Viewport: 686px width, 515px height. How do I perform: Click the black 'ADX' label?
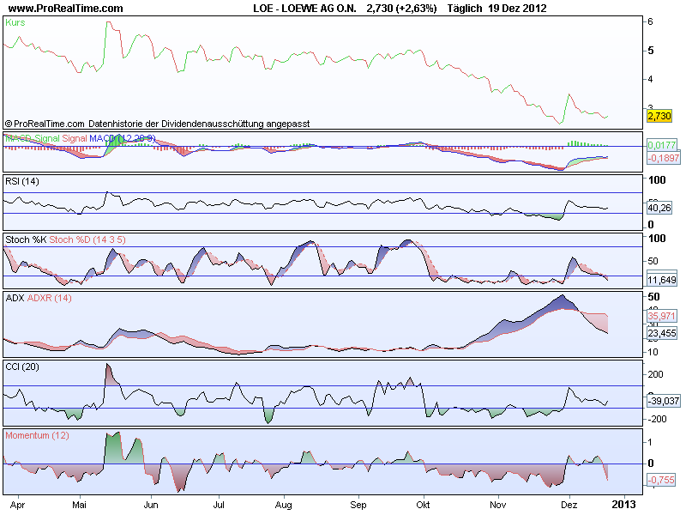(15, 298)
